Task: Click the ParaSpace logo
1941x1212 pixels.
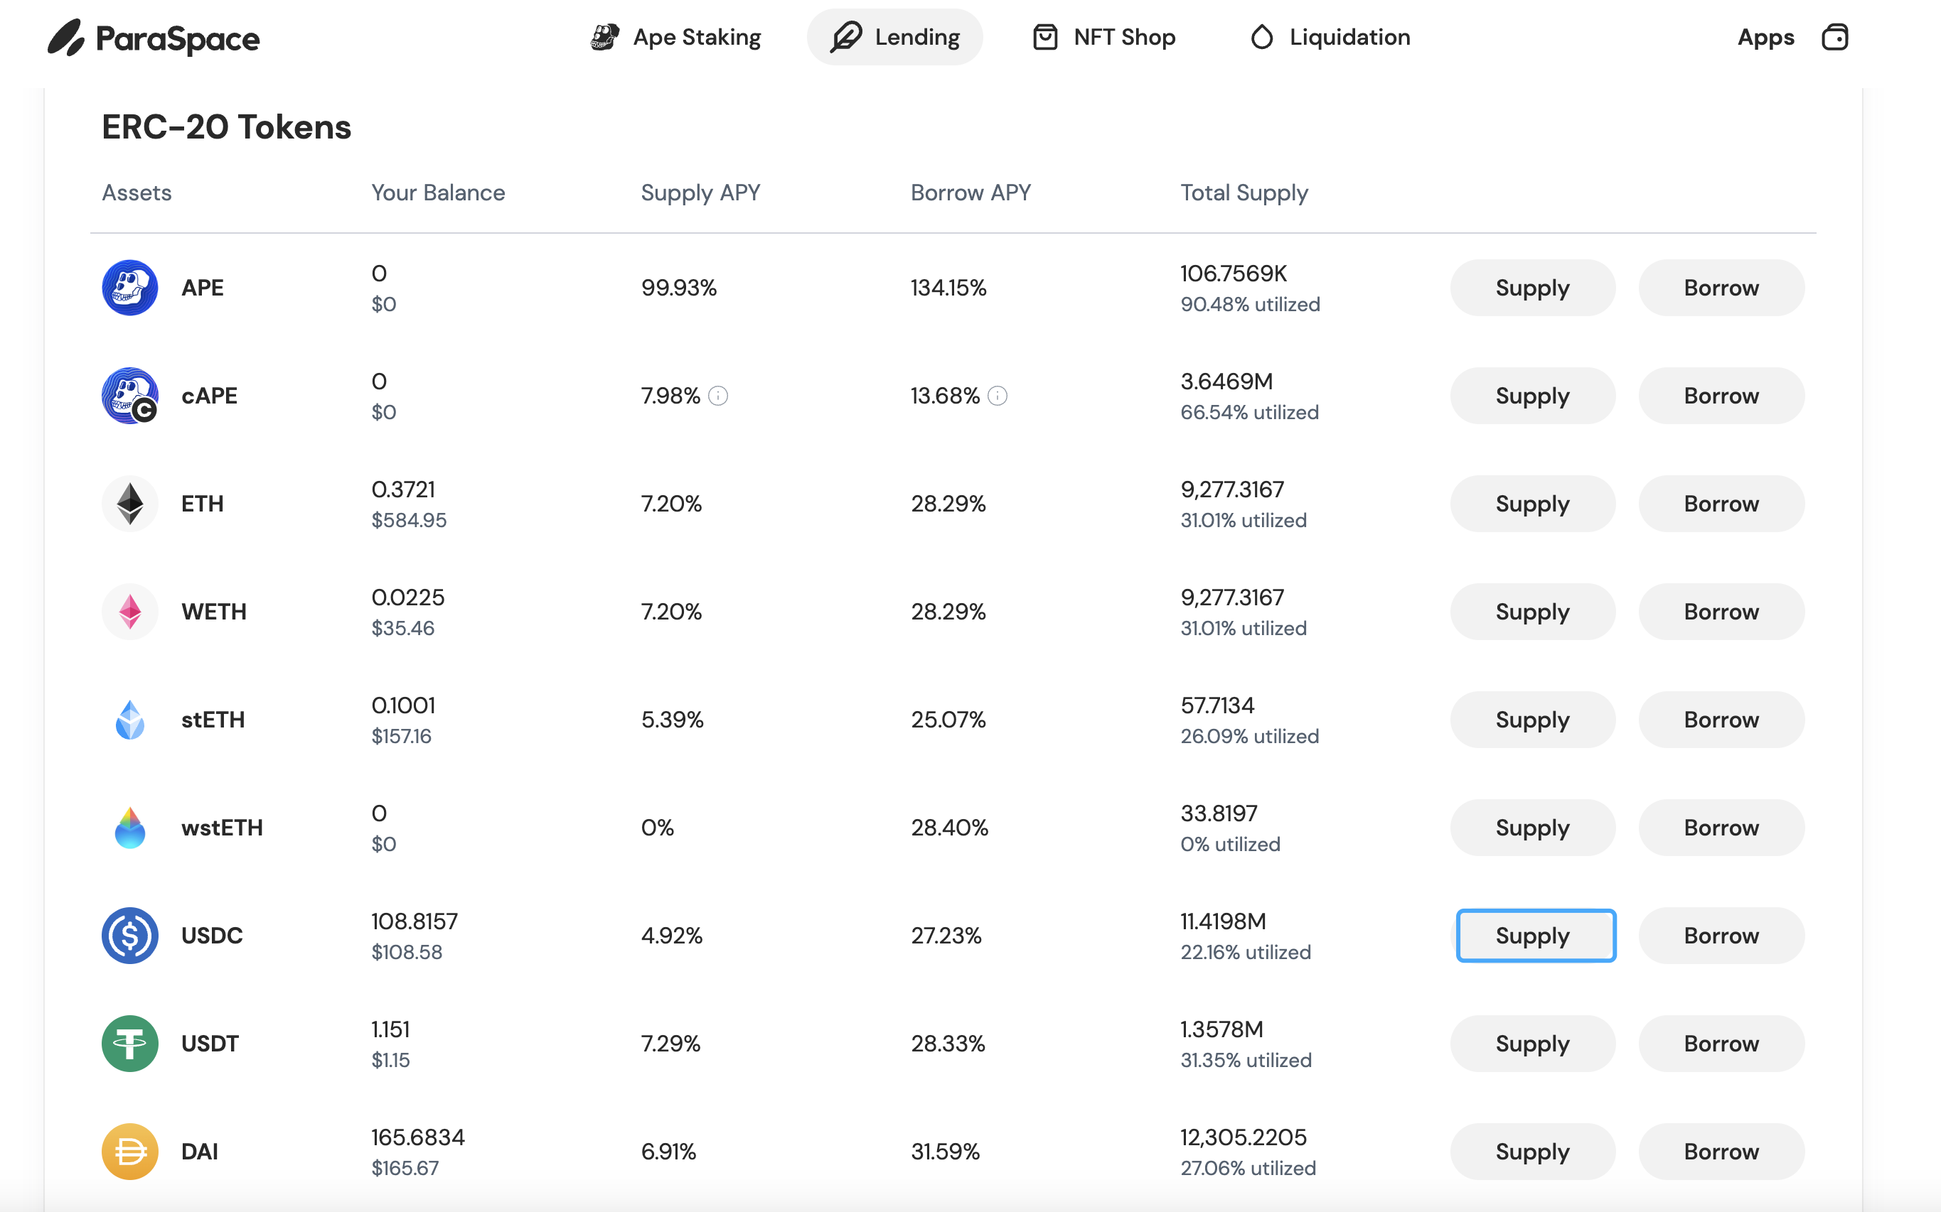Action: click(153, 38)
